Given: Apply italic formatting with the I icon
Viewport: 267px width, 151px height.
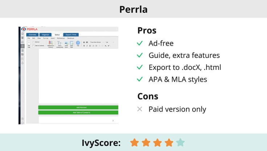Looking at the screenshot, I should [87, 46].
